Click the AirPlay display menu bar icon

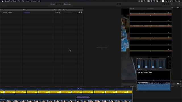pyautogui.click(x=157, y=1)
